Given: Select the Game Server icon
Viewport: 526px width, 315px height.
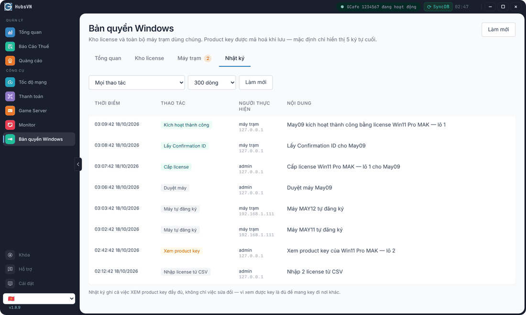Looking at the screenshot, I should [x=10, y=111].
